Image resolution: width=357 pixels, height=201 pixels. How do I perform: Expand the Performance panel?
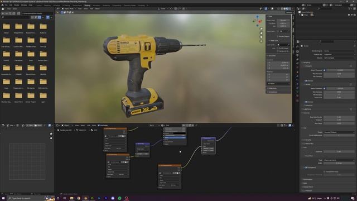click(x=308, y=179)
